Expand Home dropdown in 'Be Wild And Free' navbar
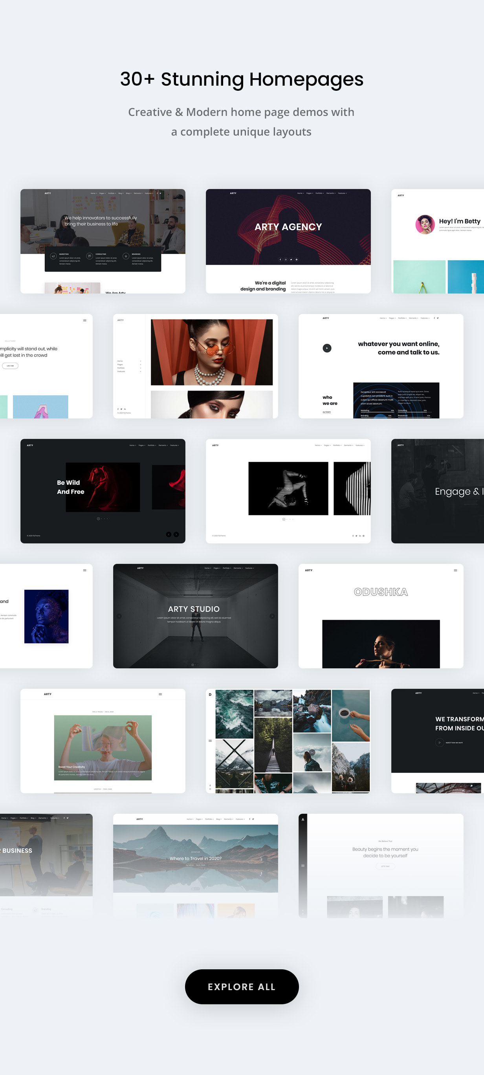Screen dimensions: 484x1075 point(132,445)
